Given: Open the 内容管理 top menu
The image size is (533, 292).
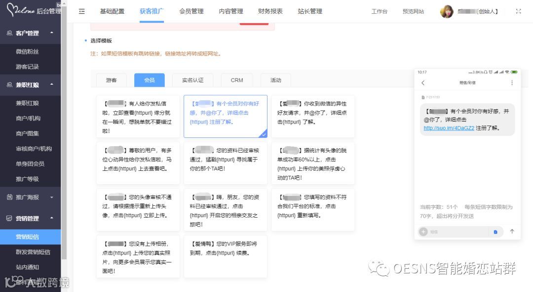Looking at the screenshot, I should pos(231,11).
